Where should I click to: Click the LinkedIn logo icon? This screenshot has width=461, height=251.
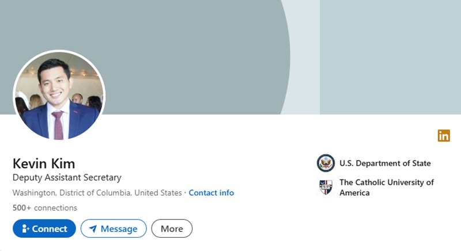click(444, 136)
